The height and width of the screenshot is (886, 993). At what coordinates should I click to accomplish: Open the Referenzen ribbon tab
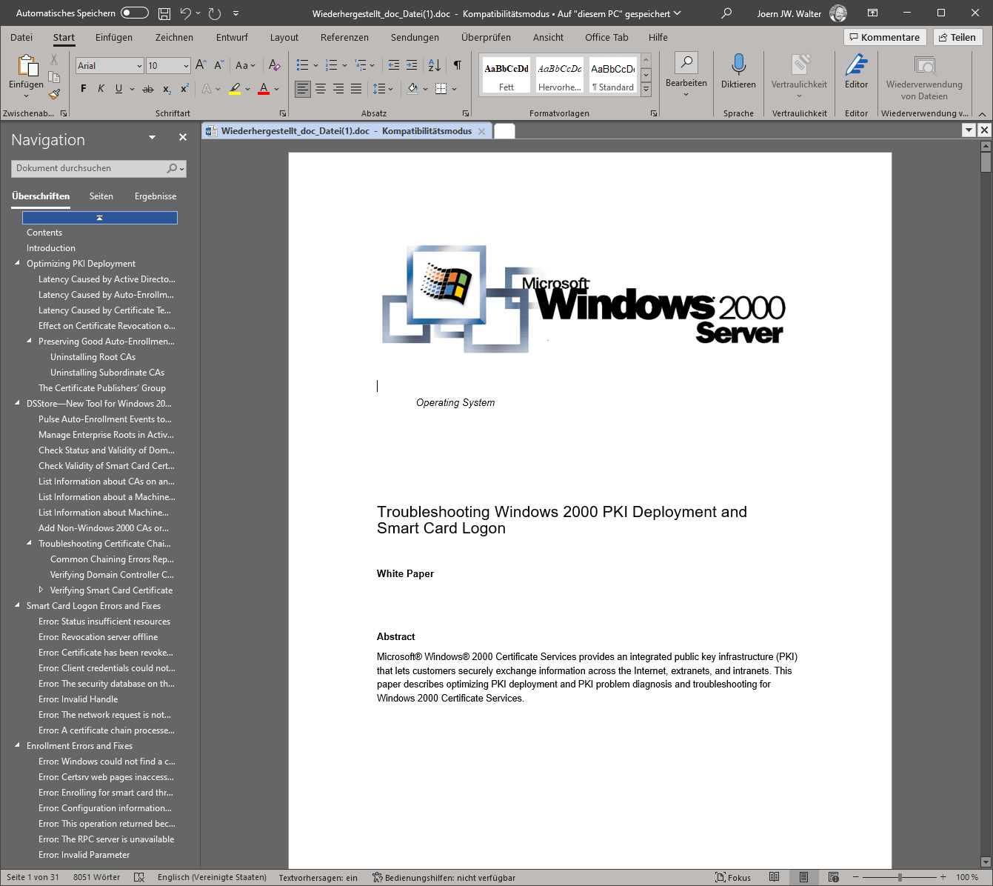pos(344,38)
